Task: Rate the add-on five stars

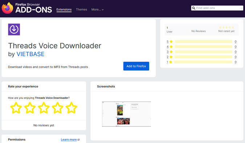Action: tap(72, 108)
